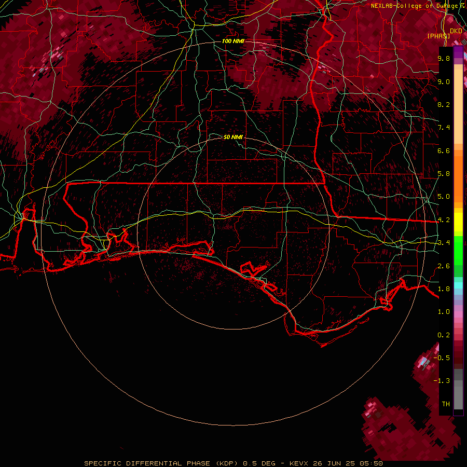
Task: Click the yellow segment of the color bar
Action: (458, 222)
